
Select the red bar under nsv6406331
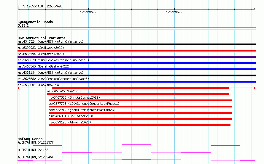point(140,119)
